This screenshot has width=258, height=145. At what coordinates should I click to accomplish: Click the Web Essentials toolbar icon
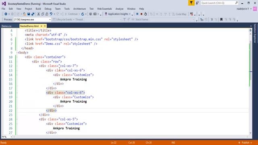pyautogui.click(x=191, y=14)
